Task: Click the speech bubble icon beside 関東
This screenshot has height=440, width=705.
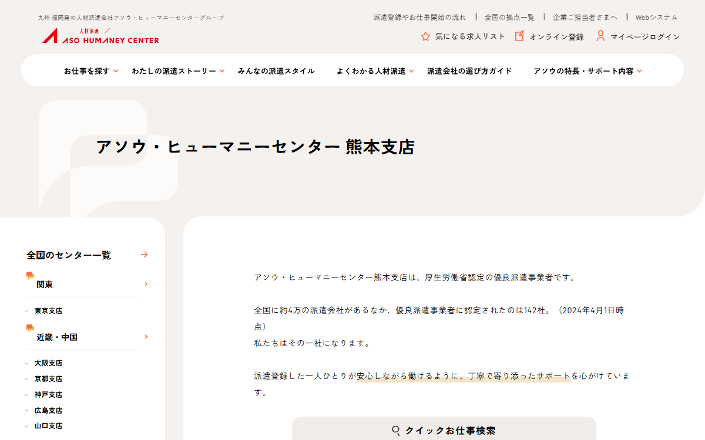Action: click(x=30, y=275)
